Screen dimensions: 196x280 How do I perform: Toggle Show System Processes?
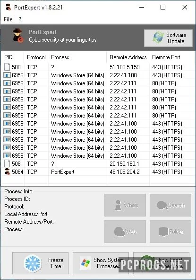point(101,263)
